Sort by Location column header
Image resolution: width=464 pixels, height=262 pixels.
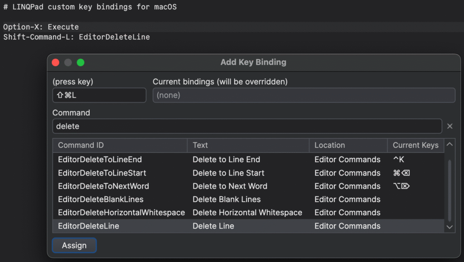[x=348, y=145]
